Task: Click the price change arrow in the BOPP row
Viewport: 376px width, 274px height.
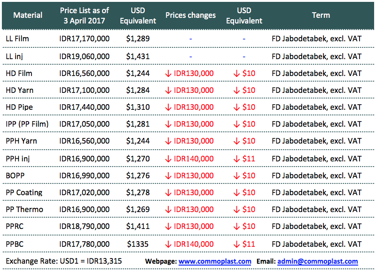Action: point(168,176)
